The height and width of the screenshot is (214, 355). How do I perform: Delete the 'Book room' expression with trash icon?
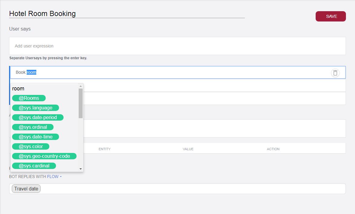click(x=335, y=73)
